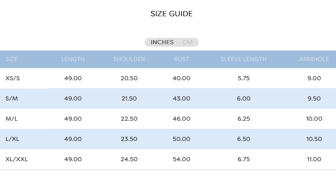Select the XL/XXL size row label
The height and width of the screenshot is (184, 336).
[17, 159]
